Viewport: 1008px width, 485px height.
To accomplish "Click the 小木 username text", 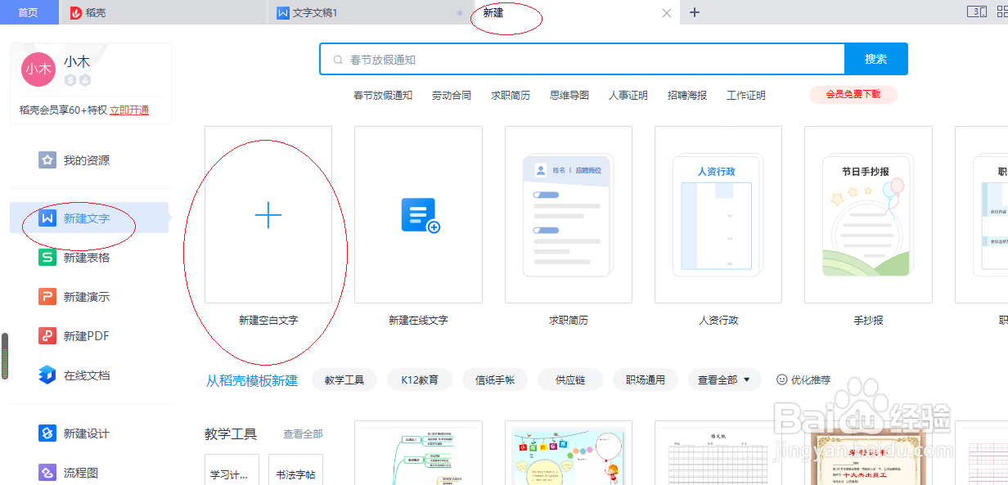I will click(77, 61).
